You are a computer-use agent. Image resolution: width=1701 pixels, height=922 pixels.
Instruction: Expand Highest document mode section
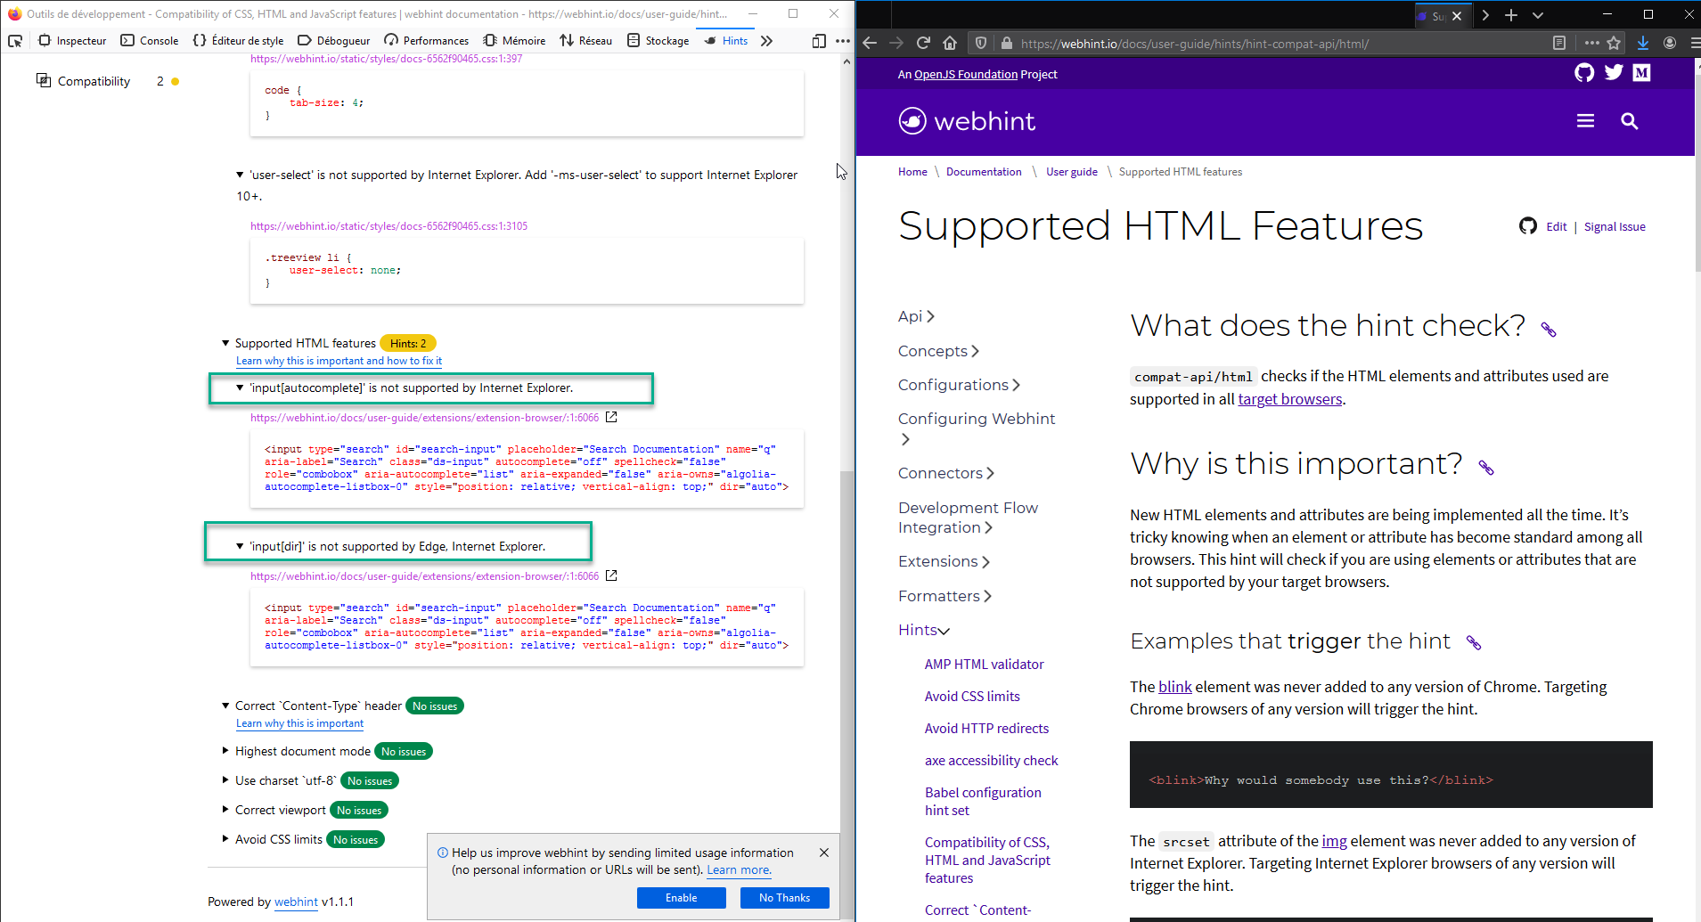coord(225,751)
